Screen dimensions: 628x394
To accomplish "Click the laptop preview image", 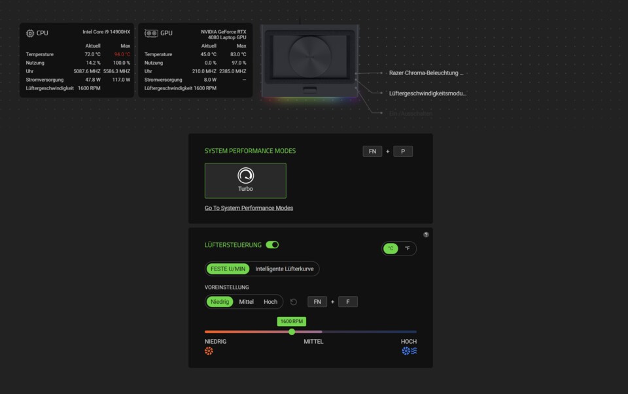I will (x=307, y=59).
